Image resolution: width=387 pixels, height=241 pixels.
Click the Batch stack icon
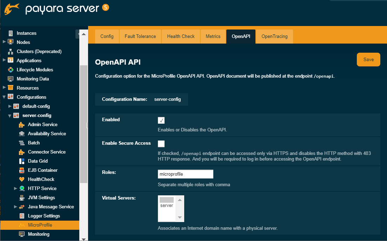click(22, 143)
